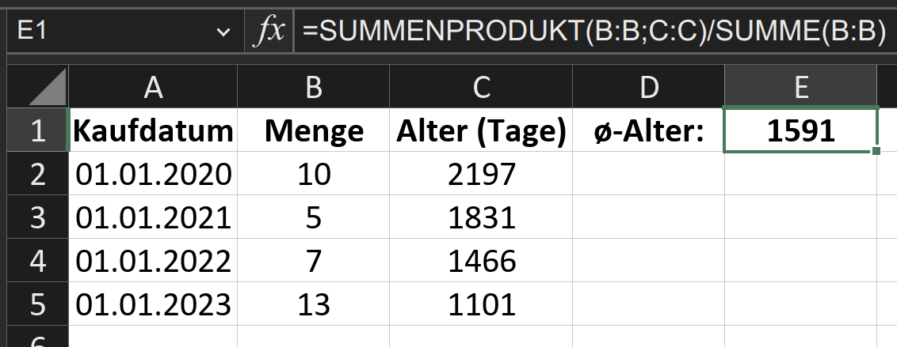Select column B header

point(314,88)
